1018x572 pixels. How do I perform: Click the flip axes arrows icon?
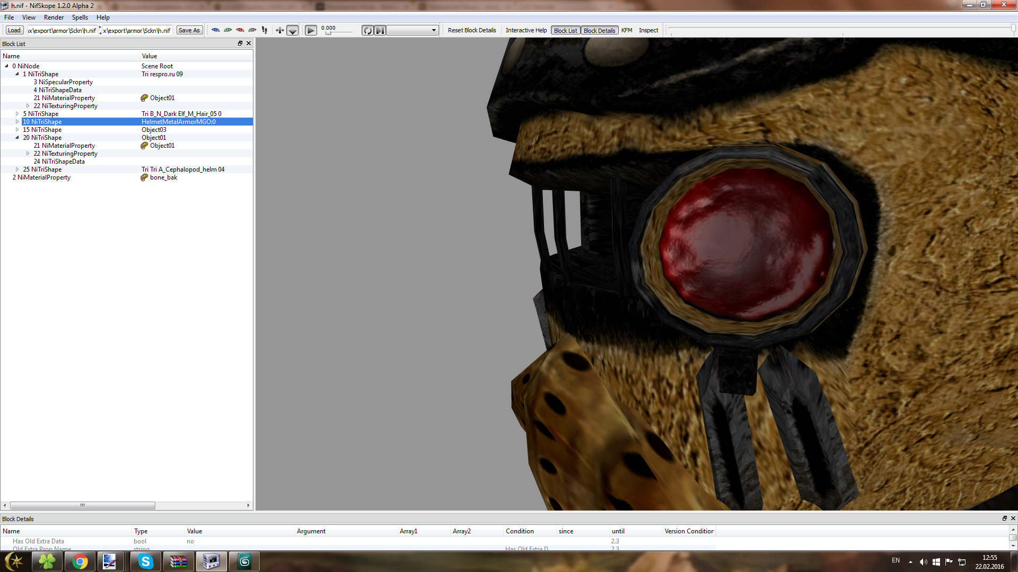280,30
